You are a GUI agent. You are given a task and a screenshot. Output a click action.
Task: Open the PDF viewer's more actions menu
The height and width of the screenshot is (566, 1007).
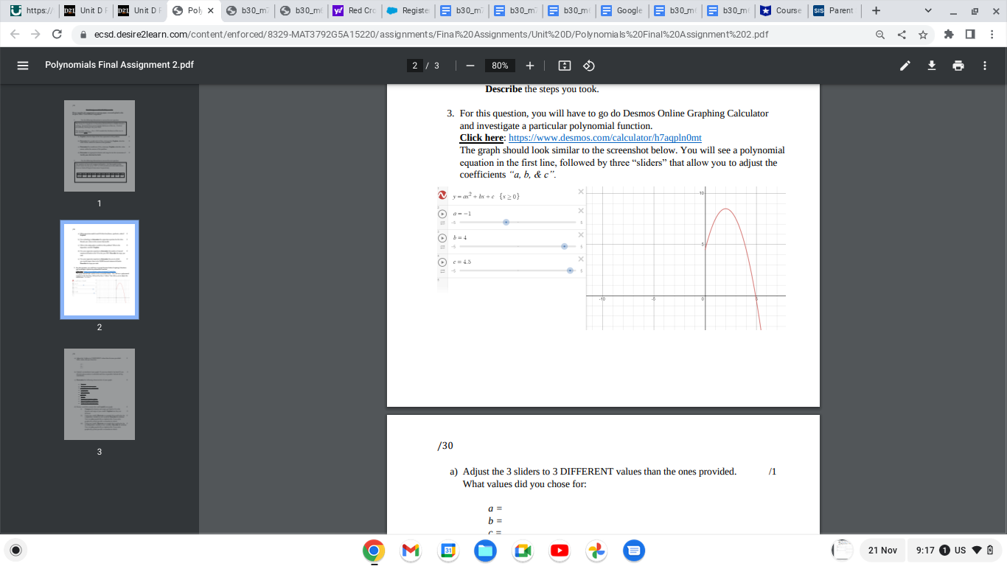pyautogui.click(x=985, y=65)
